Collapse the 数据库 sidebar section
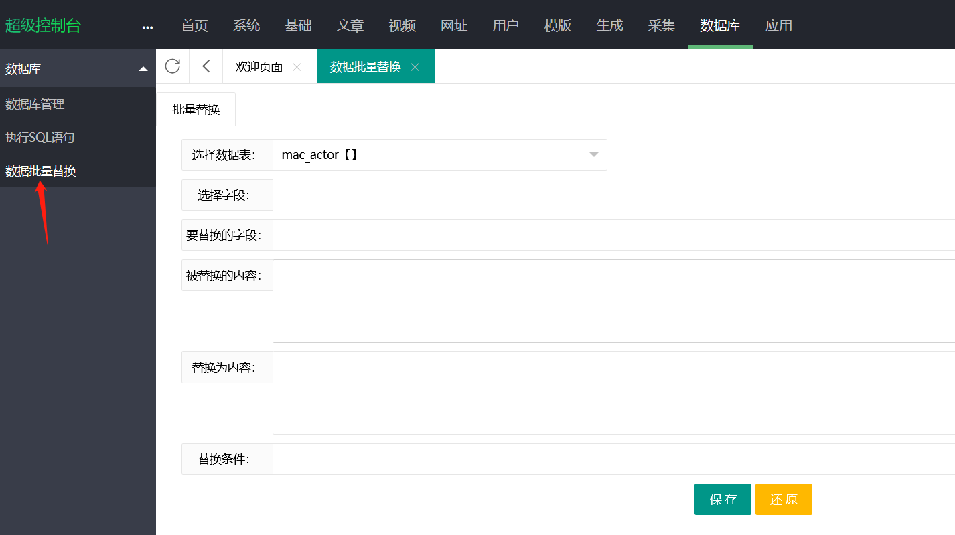955x535 pixels. [x=143, y=68]
